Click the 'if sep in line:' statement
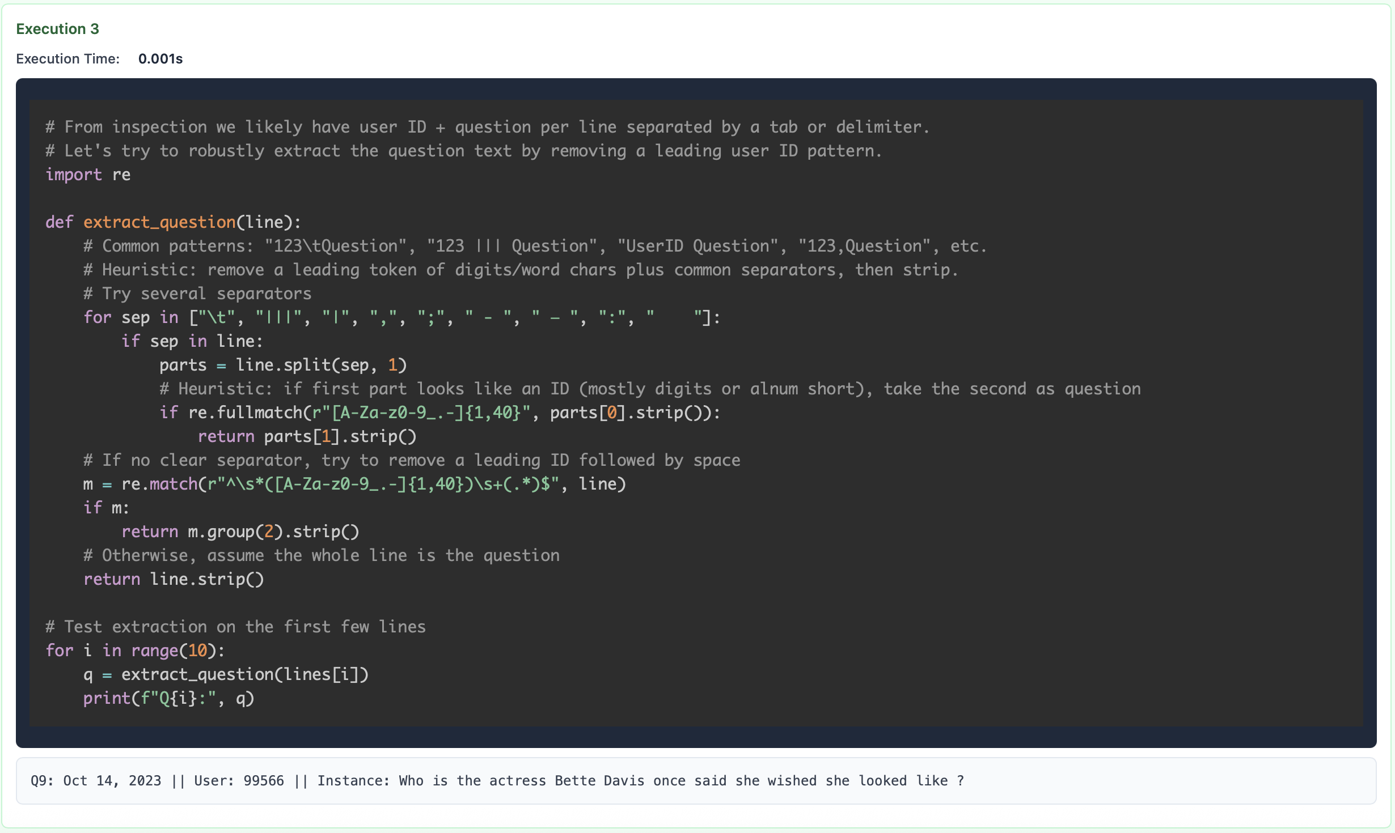Image resolution: width=1395 pixels, height=833 pixels. [192, 341]
